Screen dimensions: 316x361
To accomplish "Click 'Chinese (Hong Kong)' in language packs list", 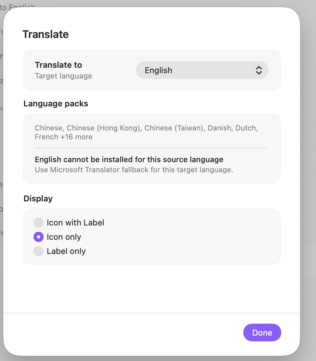I will pyautogui.click(x=103, y=128).
